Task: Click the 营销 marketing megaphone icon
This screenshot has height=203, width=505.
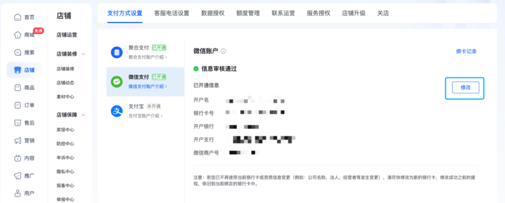Action: (18, 140)
